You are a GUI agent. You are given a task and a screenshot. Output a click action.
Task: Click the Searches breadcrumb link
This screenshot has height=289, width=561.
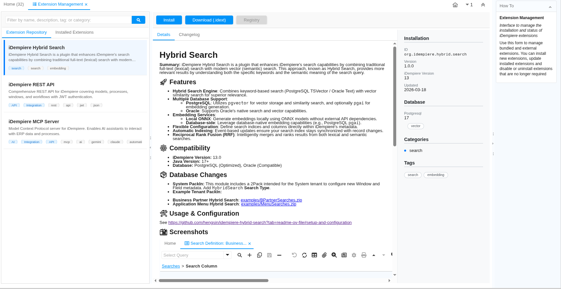pos(171,266)
